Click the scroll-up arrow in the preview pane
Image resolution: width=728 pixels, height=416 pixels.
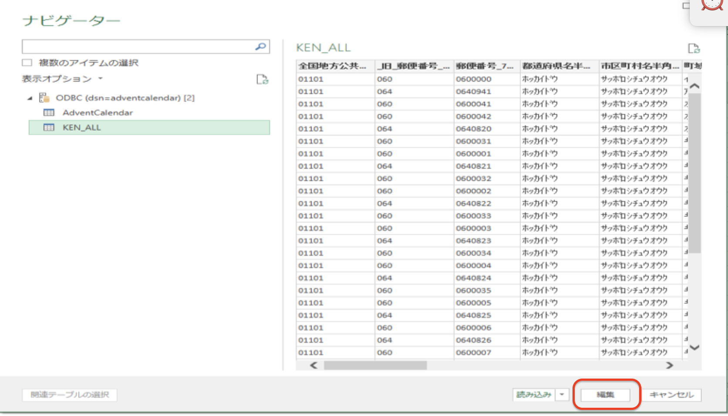(x=695, y=86)
